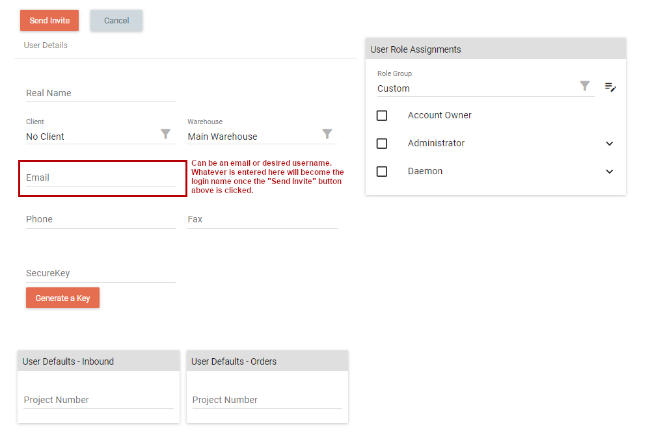
Task: Focus Project Number under User Defaults - Inbound
Action: click(98, 400)
